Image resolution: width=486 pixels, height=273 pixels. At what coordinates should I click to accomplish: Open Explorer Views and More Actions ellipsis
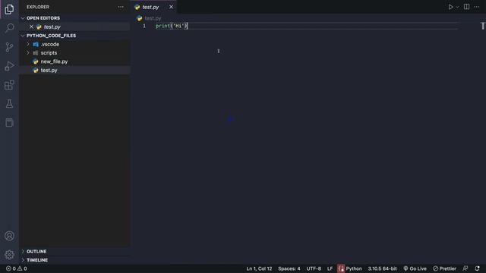point(121,7)
